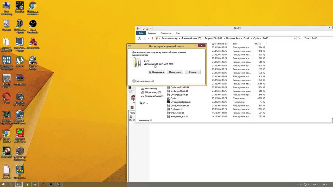Screen dimensions: 333x187
Task: Launch the Crysis desktop shortcut
Action: [33, 63]
